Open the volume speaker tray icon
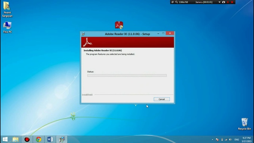The height and width of the screenshot is (143, 254). [x=230, y=139]
